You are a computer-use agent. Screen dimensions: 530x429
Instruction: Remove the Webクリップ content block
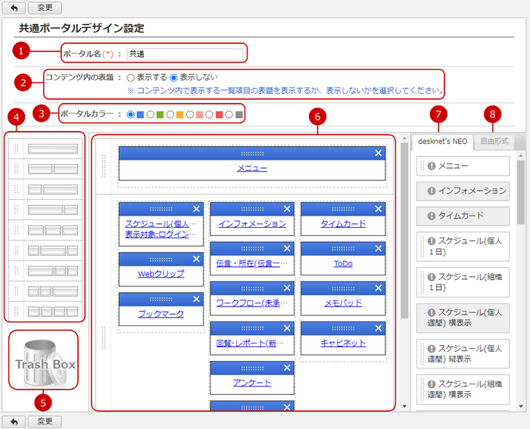tap(196, 259)
